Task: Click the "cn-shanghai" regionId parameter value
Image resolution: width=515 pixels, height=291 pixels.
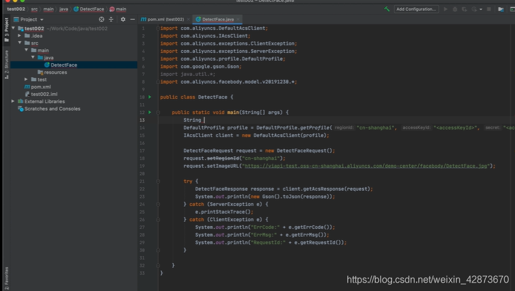Action: tap(377, 128)
